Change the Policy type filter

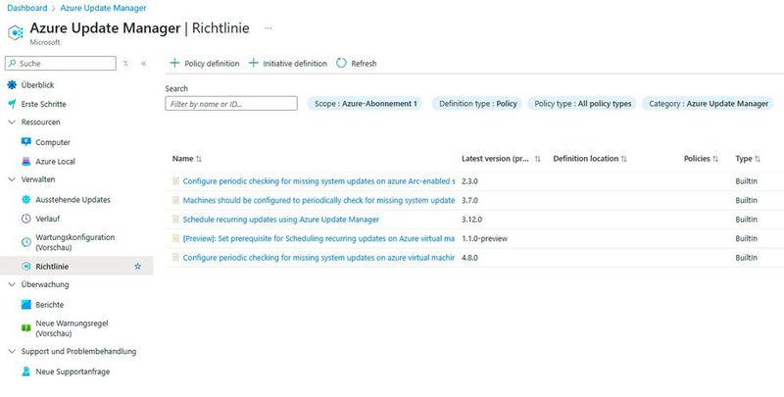[x=582, y=104]
